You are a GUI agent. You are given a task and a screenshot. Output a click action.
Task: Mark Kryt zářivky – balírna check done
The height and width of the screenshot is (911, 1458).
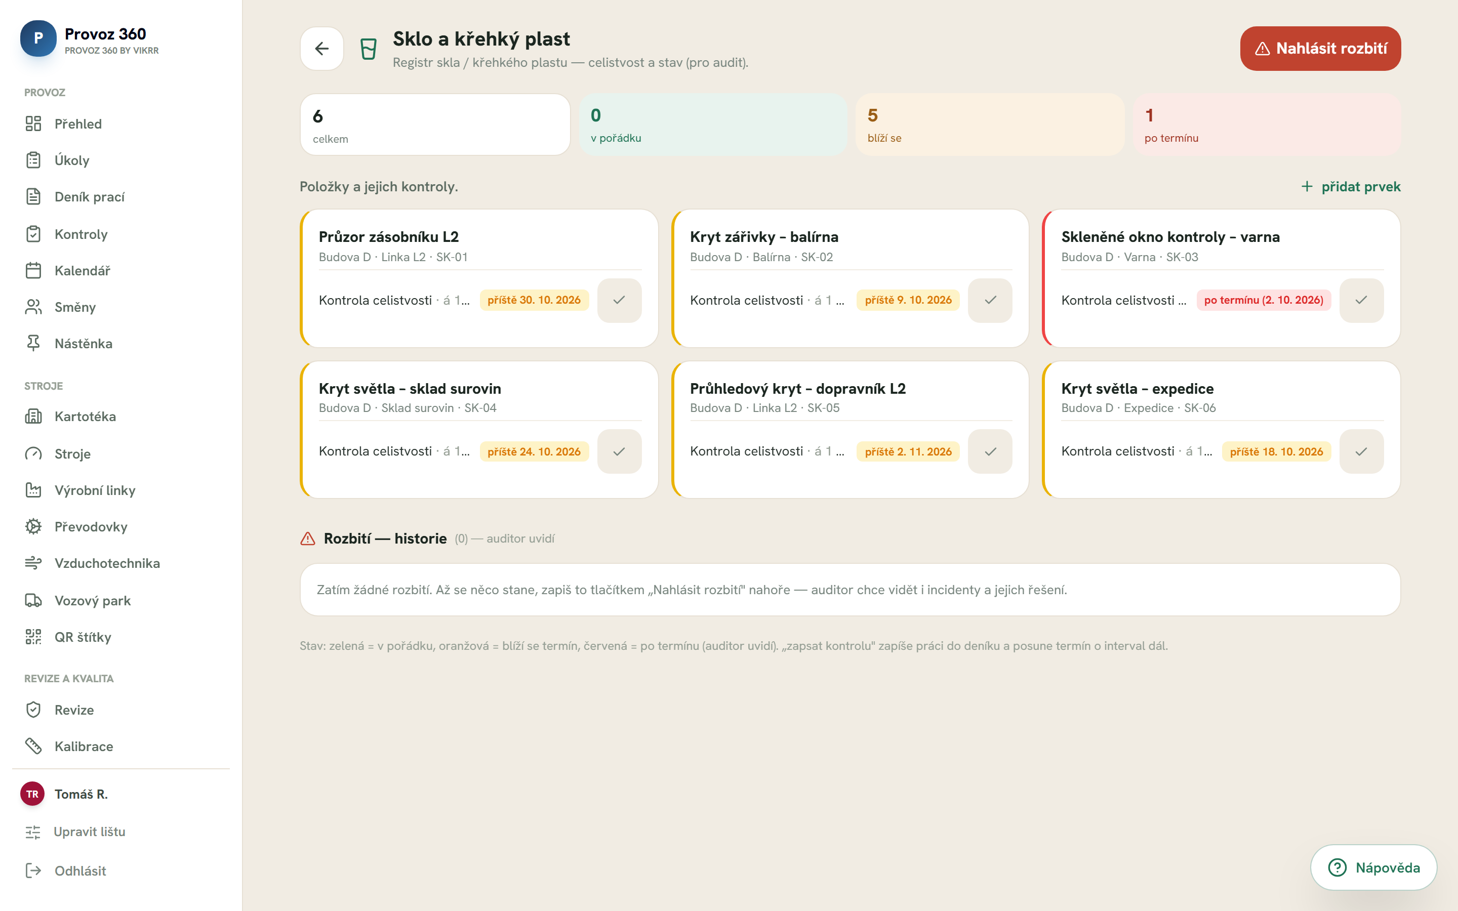pos(990,300)
